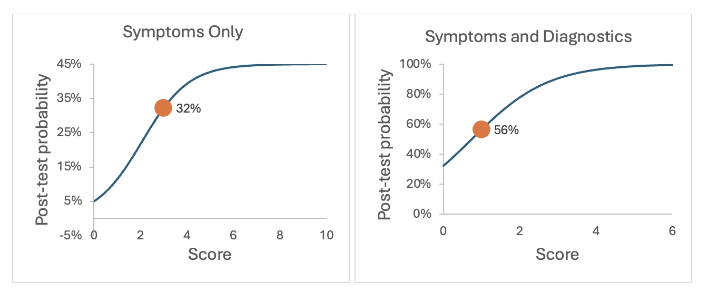Click the "Symptoms Only" chart title
The height and width of the screenshot is (293, 708).
pos(183,32)
